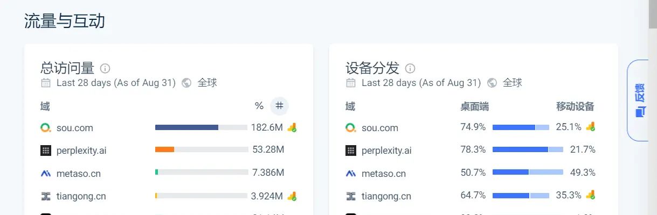The image size is (657, 215).
Task: Click metaso.cn desktop/mobile split bar
Action: [528, 172]
